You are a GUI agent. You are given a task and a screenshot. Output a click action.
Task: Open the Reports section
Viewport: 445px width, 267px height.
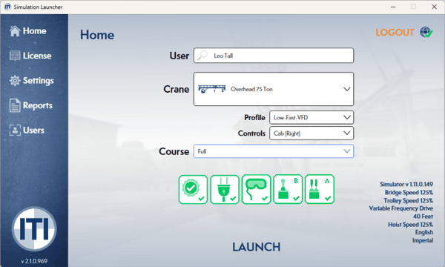coord(31,105)
